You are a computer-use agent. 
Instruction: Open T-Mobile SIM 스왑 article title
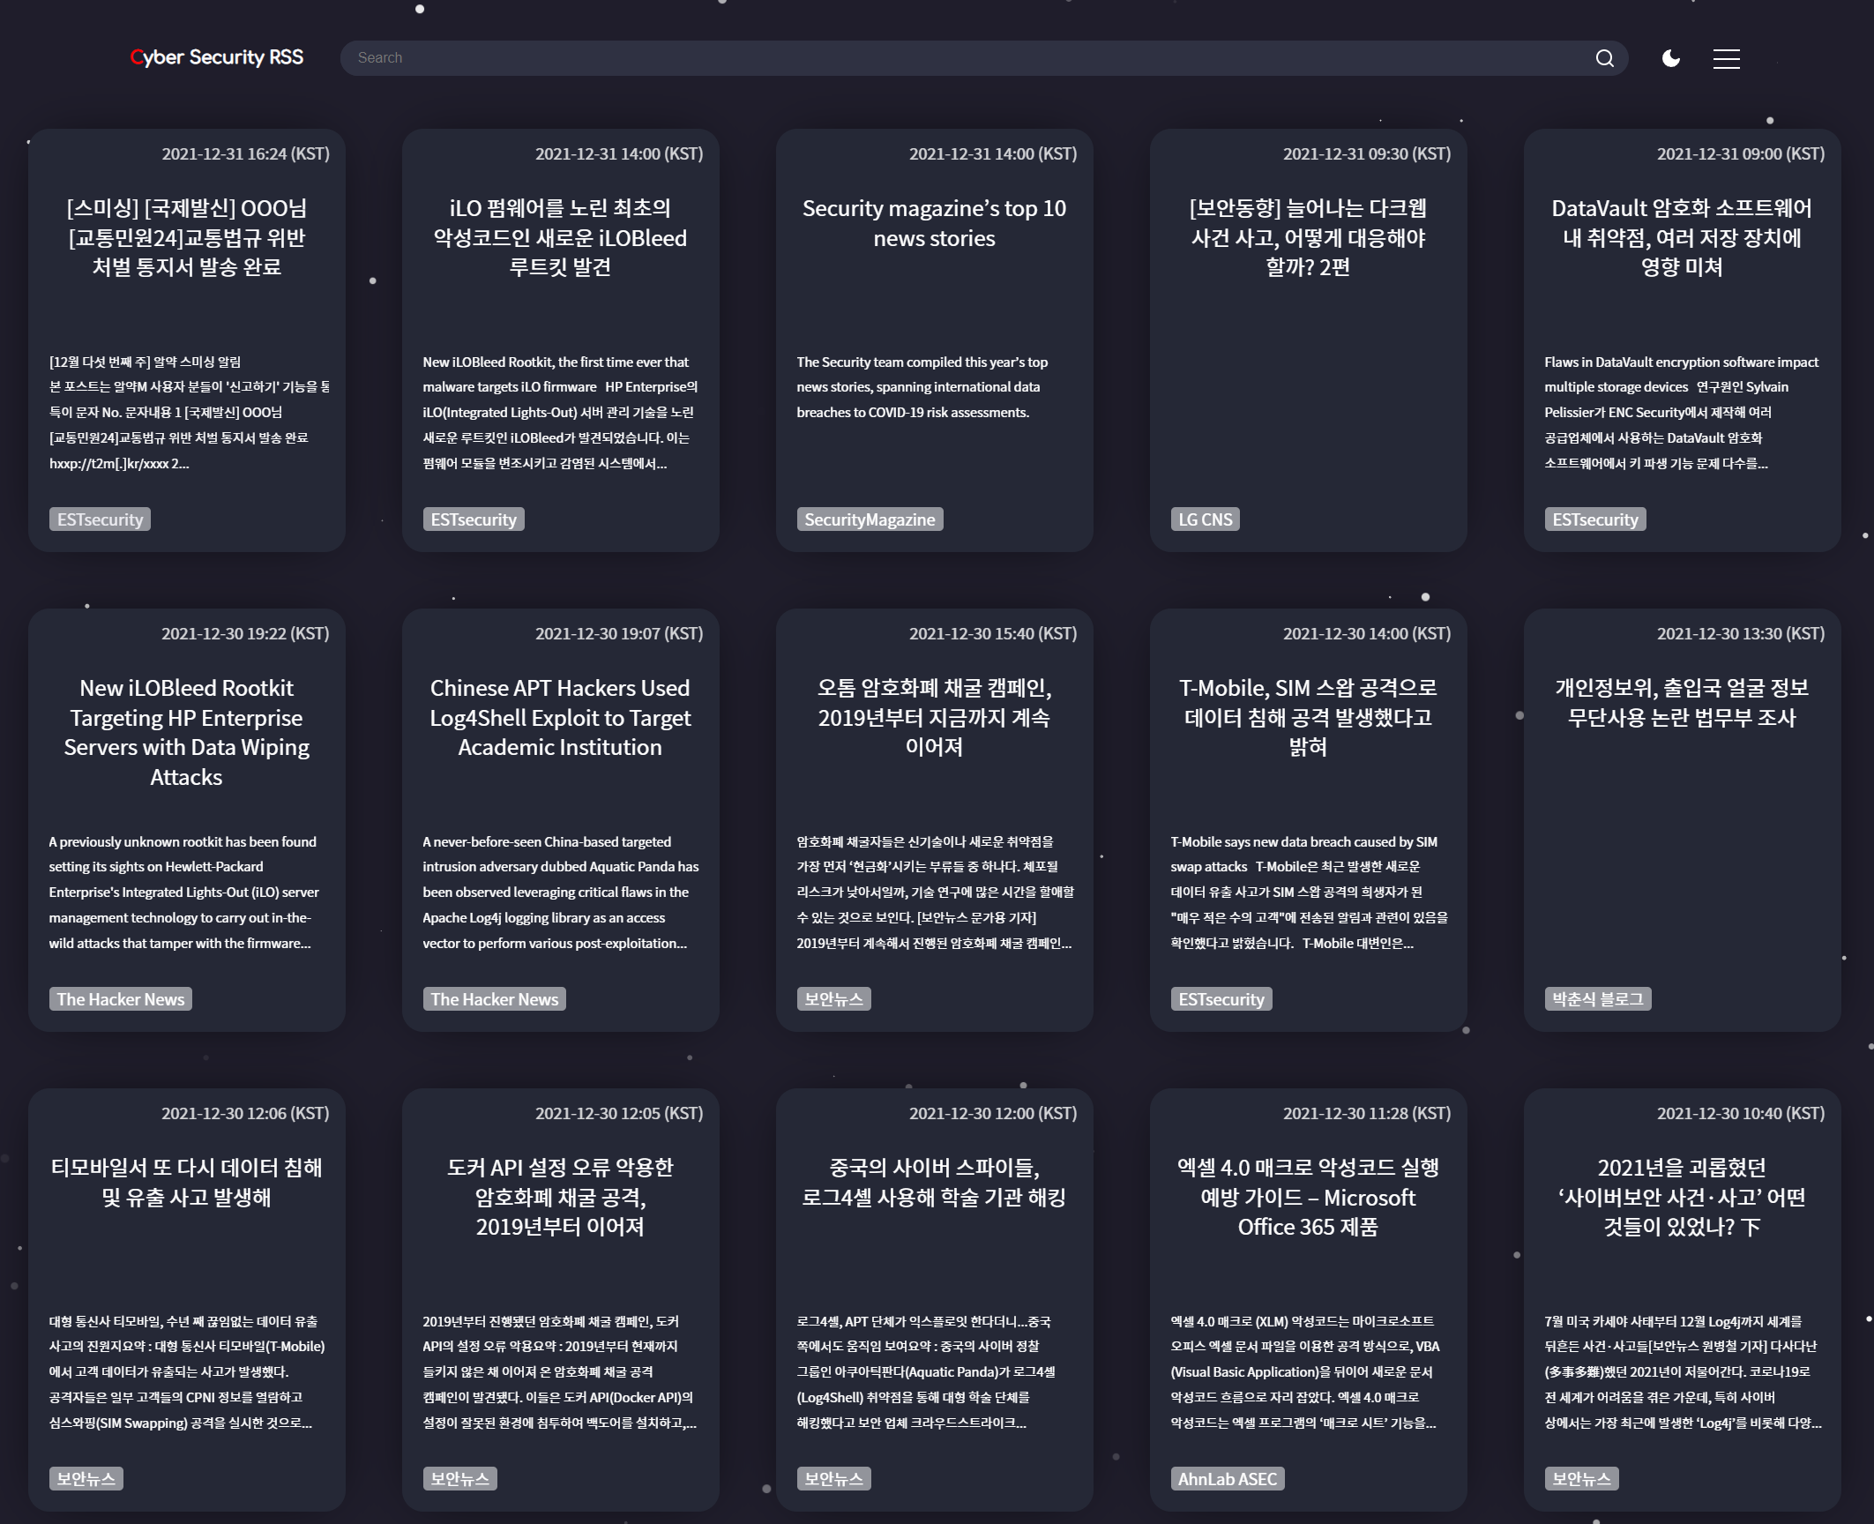1308,717
